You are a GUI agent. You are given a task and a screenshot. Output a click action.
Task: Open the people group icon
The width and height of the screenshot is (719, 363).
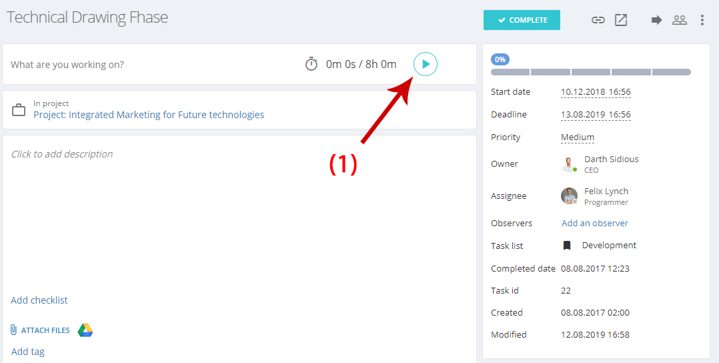[x=680, y=20]
